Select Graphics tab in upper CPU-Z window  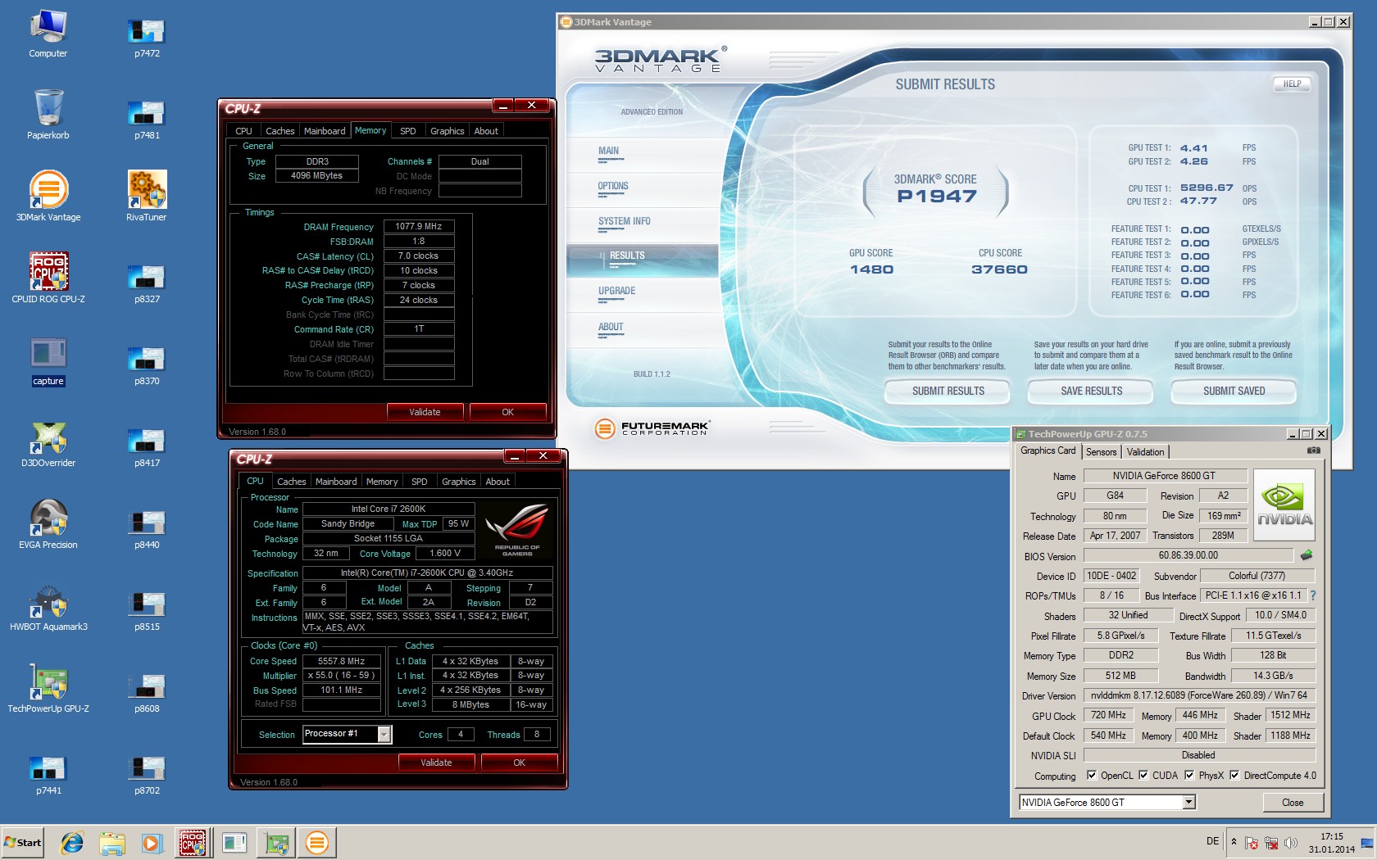(448, 131)
